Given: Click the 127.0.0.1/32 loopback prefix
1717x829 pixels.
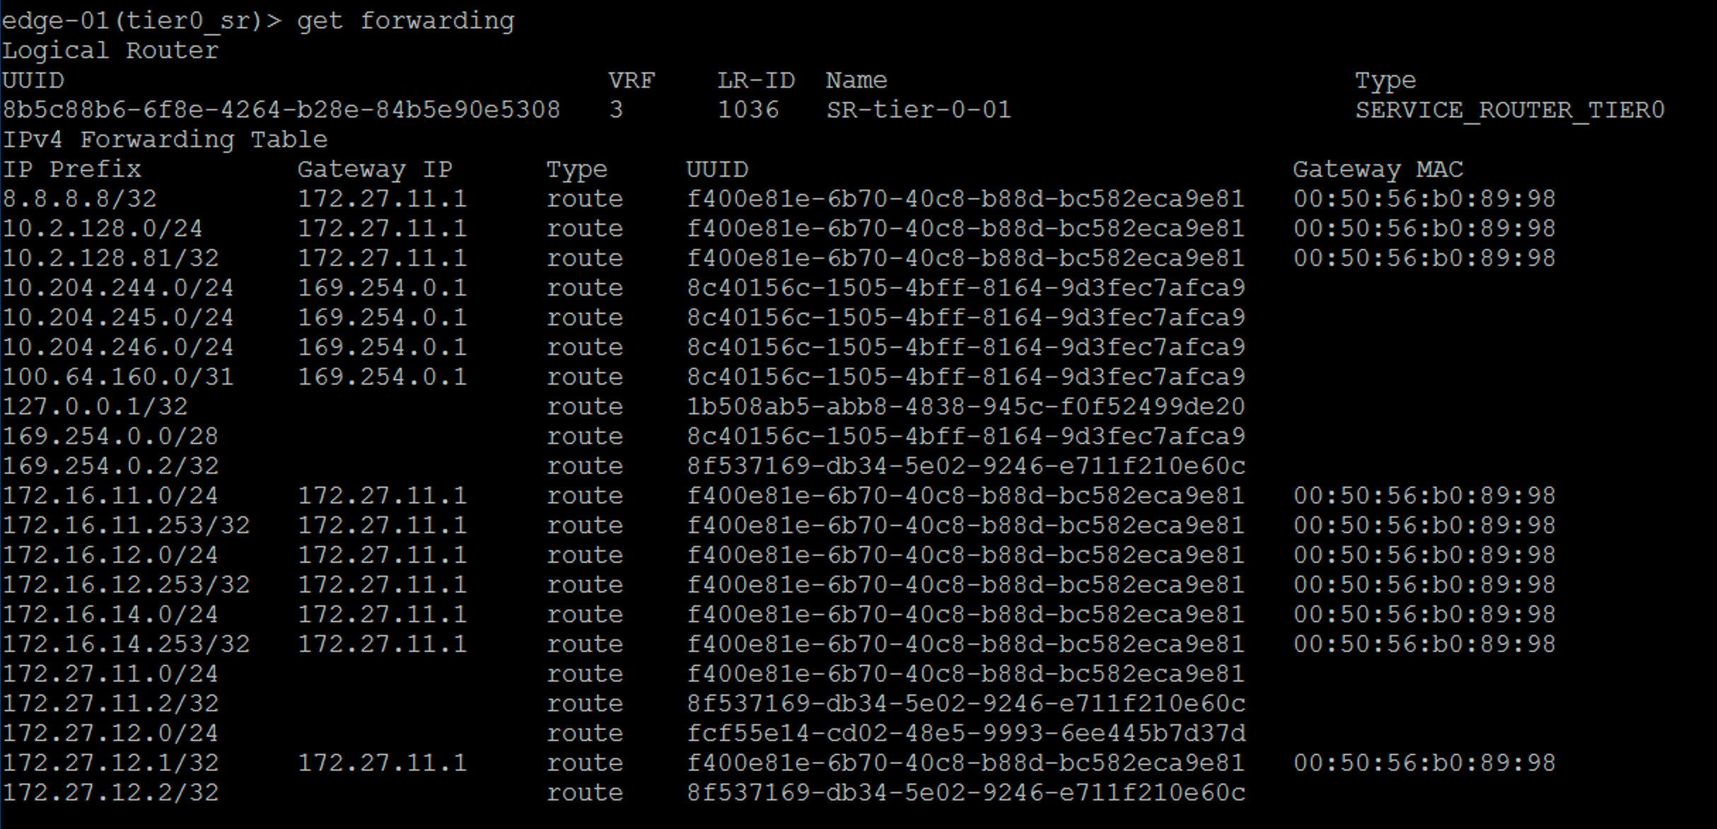Looking at the screenshot, I should point(95,407).
